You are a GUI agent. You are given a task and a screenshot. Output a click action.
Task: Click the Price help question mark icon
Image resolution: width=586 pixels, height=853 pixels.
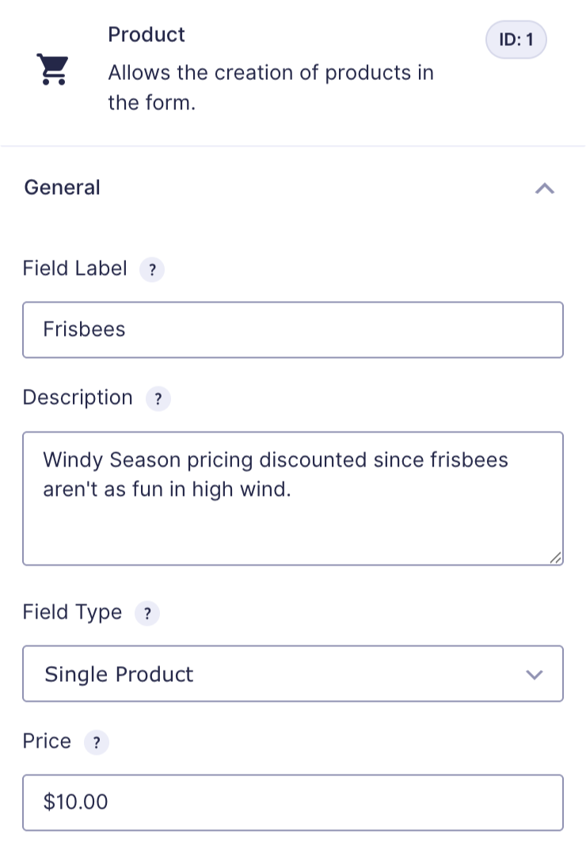coord(97,743)
